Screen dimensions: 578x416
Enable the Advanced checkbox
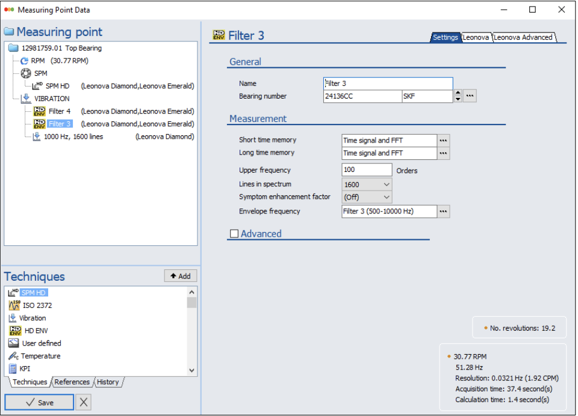point(234,234)
